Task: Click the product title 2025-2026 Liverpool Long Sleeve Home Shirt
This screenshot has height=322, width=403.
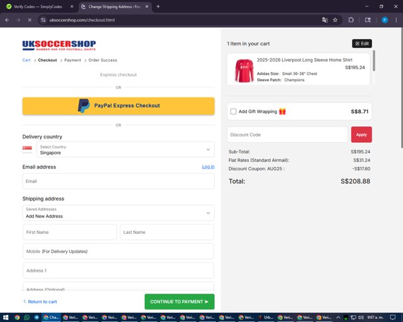Action: click(x=305, y=60)
